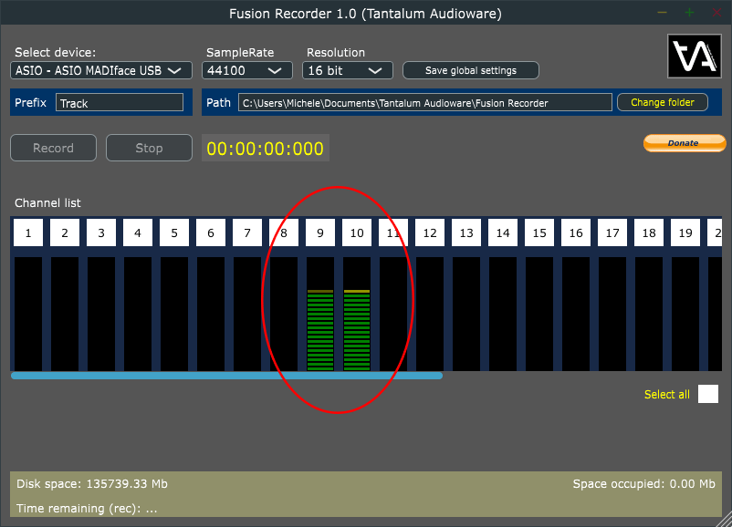
Task: Click the channel 10 level meter
Action: click(x=357, y=314)
